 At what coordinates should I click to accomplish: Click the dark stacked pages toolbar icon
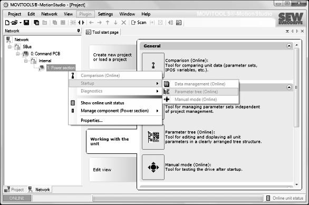(x=36, y=23)
